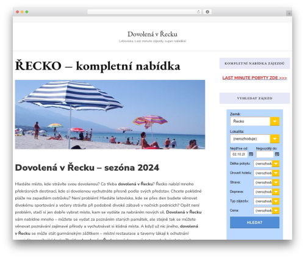305x258 pixels.
Task: Click the macOS green fullscreen button
Action: pyautogui.click(x=27, y=12)
